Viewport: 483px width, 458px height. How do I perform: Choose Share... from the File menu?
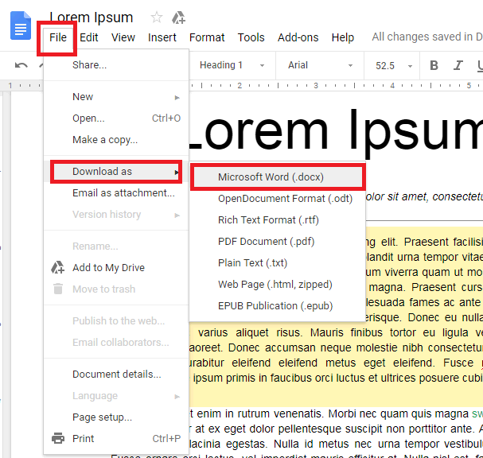point(116,65)
